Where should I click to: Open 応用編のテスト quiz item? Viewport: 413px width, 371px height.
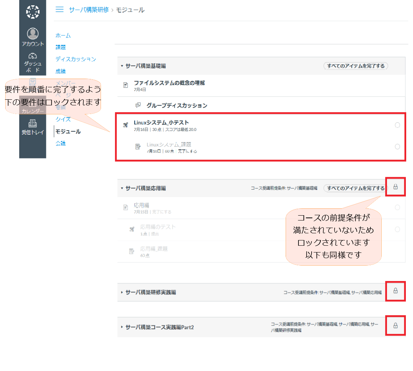pyautogui.click(x=158, y=227)
